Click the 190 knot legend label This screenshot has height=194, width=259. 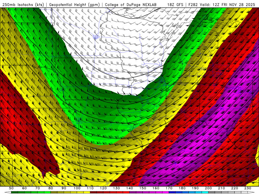pos(195,188)
